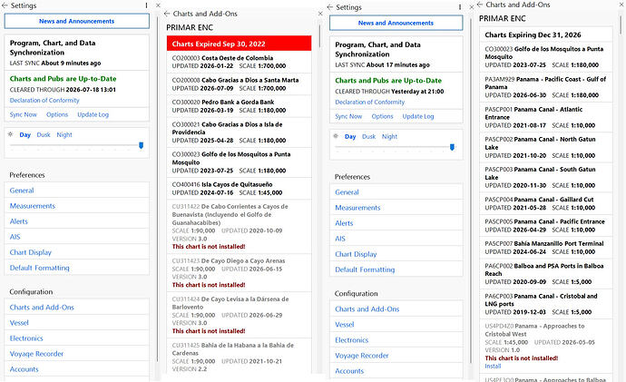
Task: Open Alerts in panel synced 9 minutes ago
Action: pos(76,221)
